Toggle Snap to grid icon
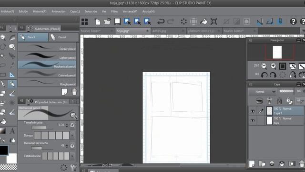The width and height of the screenshot is (305, 172). [x=280, y=21]
